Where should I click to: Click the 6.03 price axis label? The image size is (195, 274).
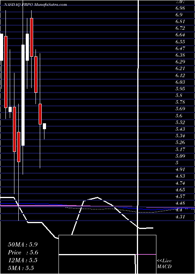(180, 82)
